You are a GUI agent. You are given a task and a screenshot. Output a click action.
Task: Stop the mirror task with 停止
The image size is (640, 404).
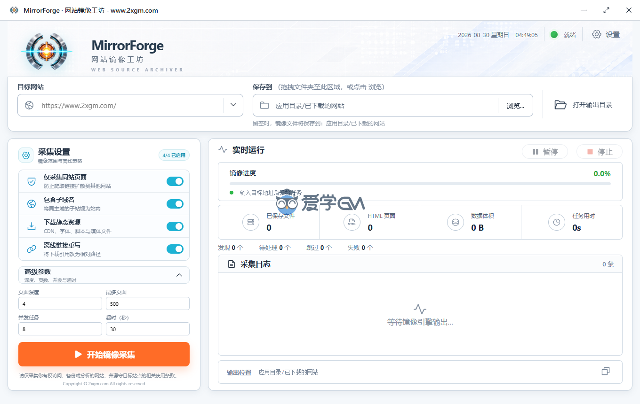(600, 152)
